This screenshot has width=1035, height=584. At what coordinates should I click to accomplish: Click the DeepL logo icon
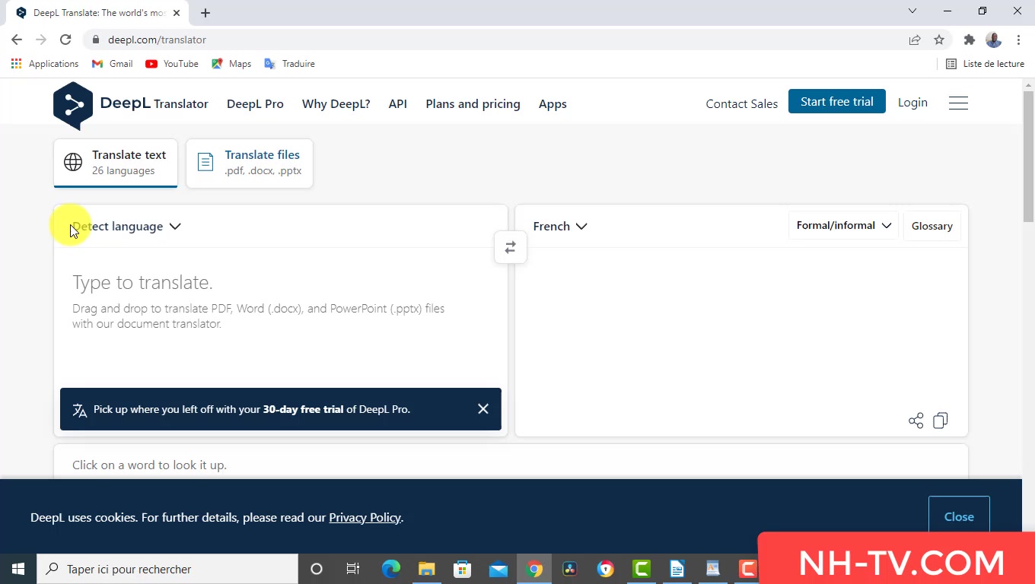coord(73,105)
